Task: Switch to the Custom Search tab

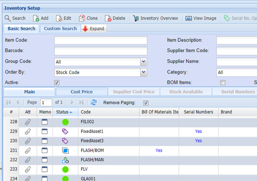Action: click(x=60, y=29)
